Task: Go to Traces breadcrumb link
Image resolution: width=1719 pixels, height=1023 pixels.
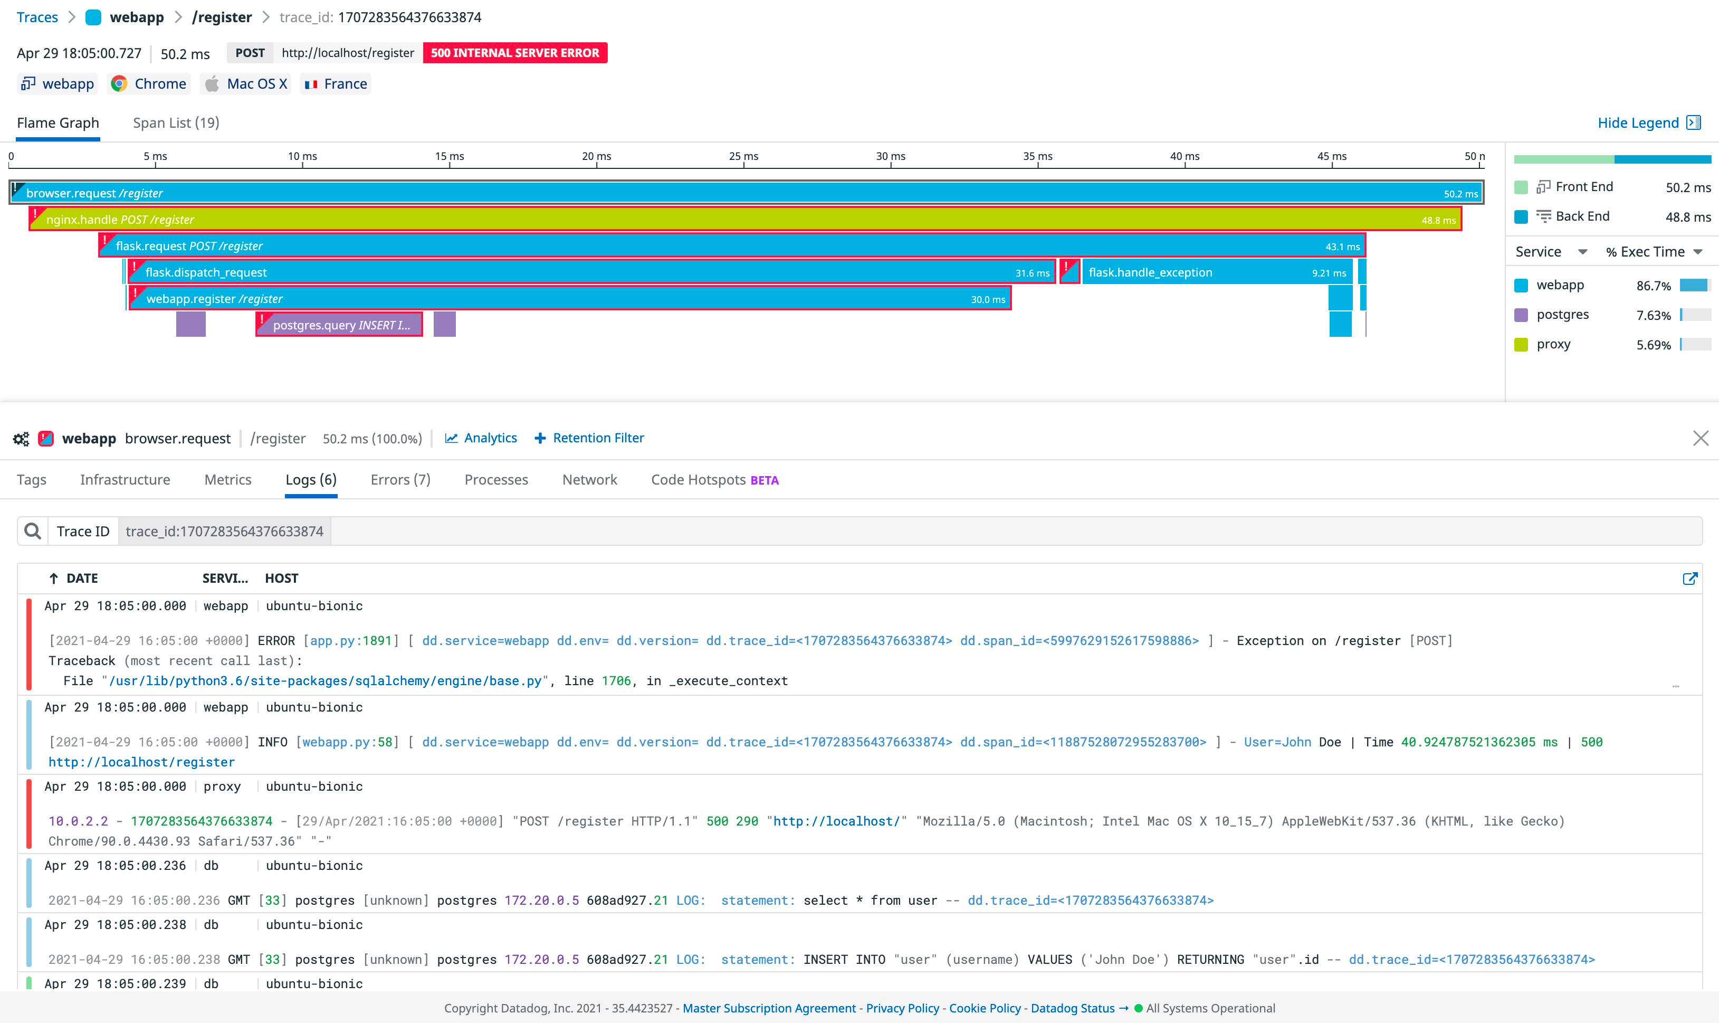Action: coord(37,17)
